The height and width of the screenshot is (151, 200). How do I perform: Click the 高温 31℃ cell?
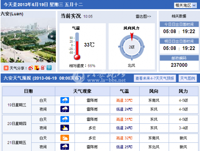click(x=124, y=119)
